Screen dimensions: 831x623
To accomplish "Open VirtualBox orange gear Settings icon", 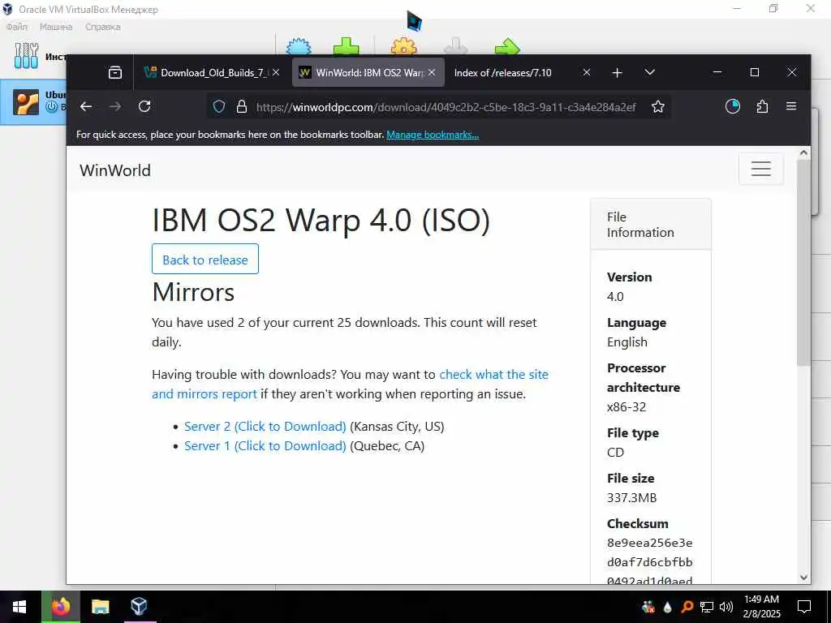I will [404, 46].
